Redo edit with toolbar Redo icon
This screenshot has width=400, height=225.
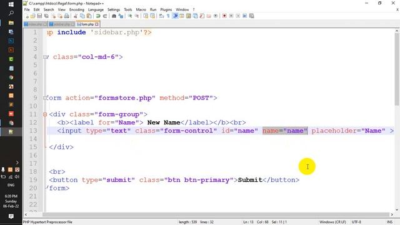(x=105, y=16)
